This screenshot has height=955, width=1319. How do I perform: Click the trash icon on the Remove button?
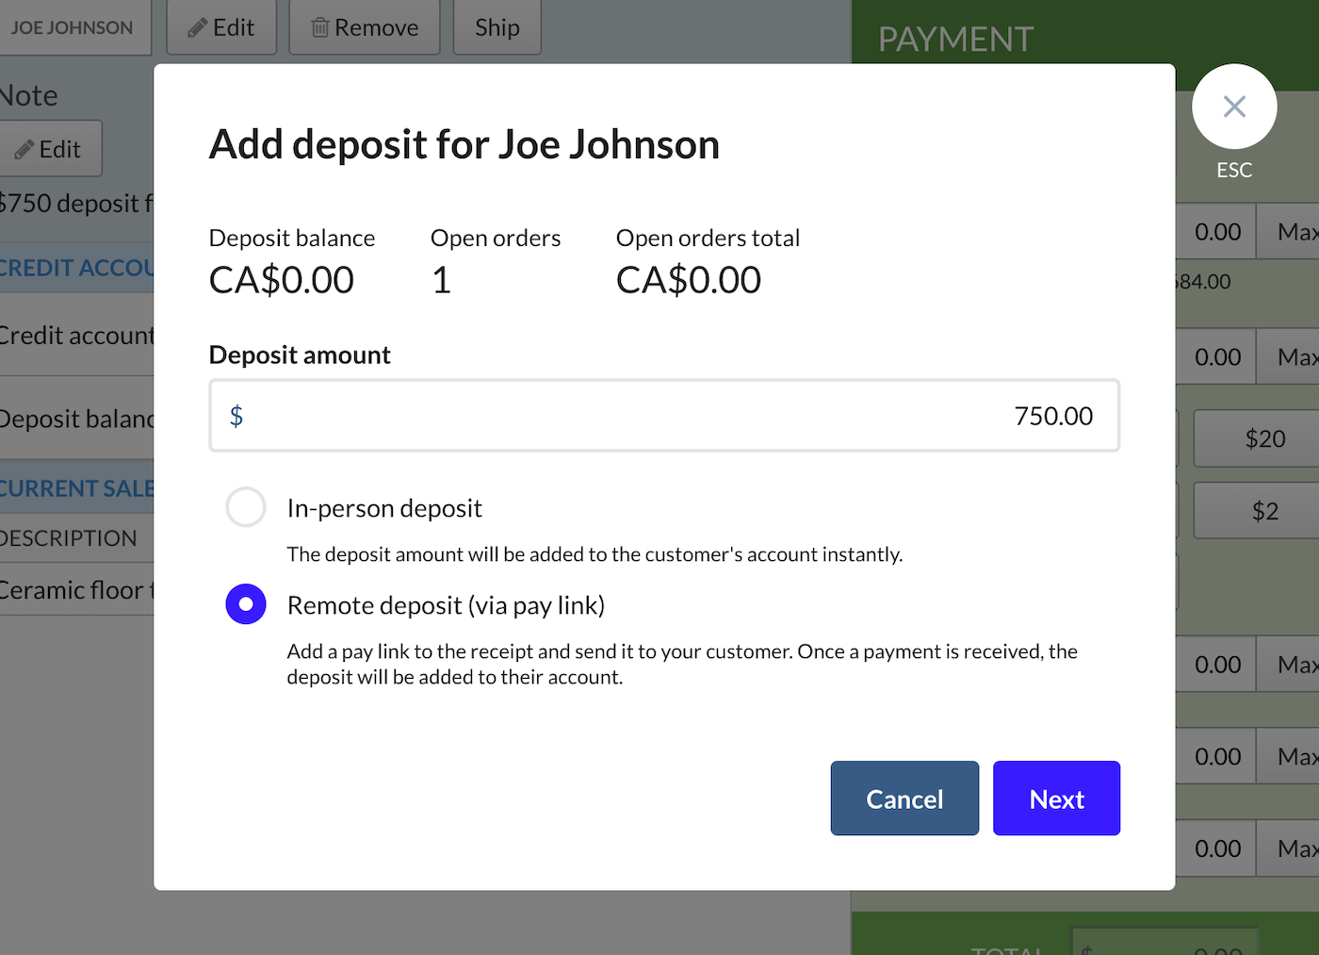[321, 27]
